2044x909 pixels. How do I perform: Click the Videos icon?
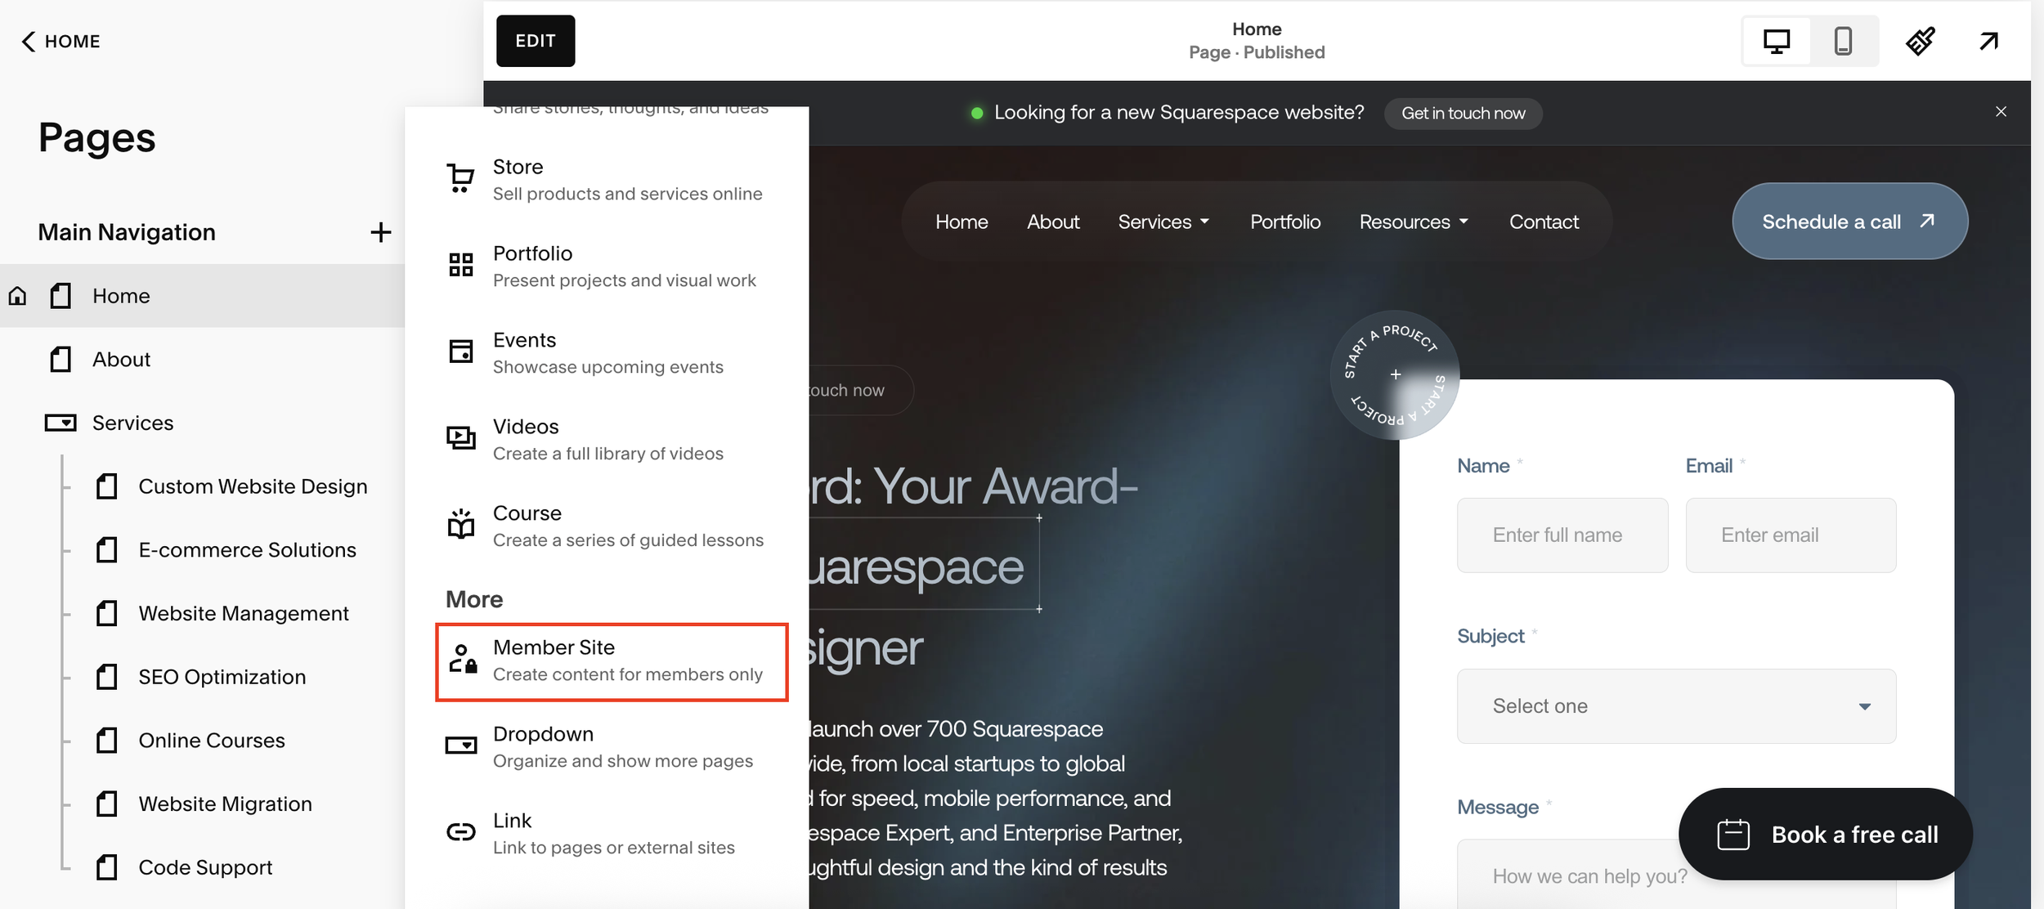[x=460, y=438]
